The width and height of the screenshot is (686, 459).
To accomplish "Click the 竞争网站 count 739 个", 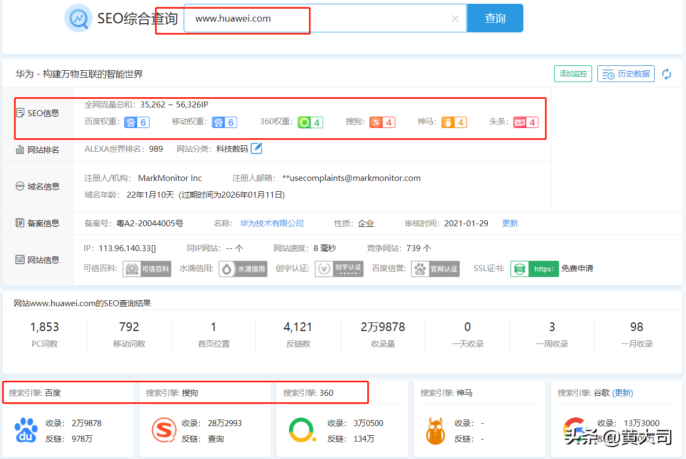I will pyautogui.click(x=418, y=248).
